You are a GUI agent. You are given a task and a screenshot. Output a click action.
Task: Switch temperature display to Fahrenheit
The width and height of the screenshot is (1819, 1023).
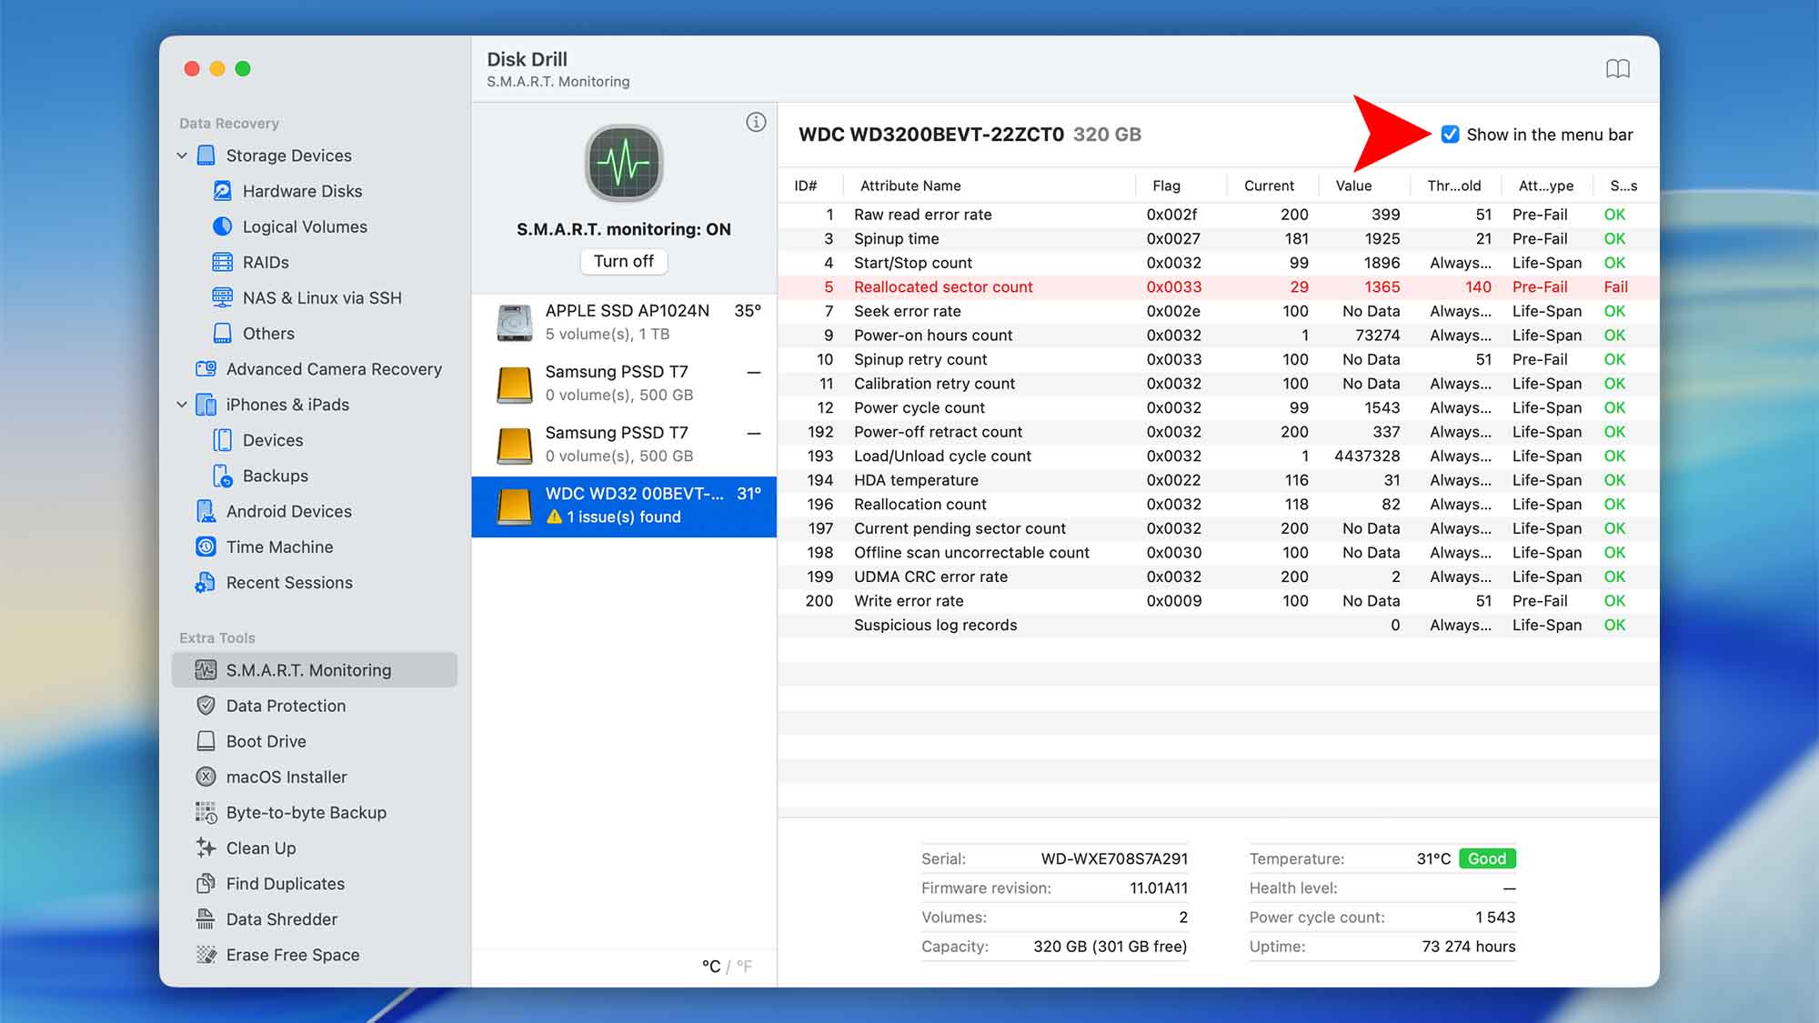point(745,966)
